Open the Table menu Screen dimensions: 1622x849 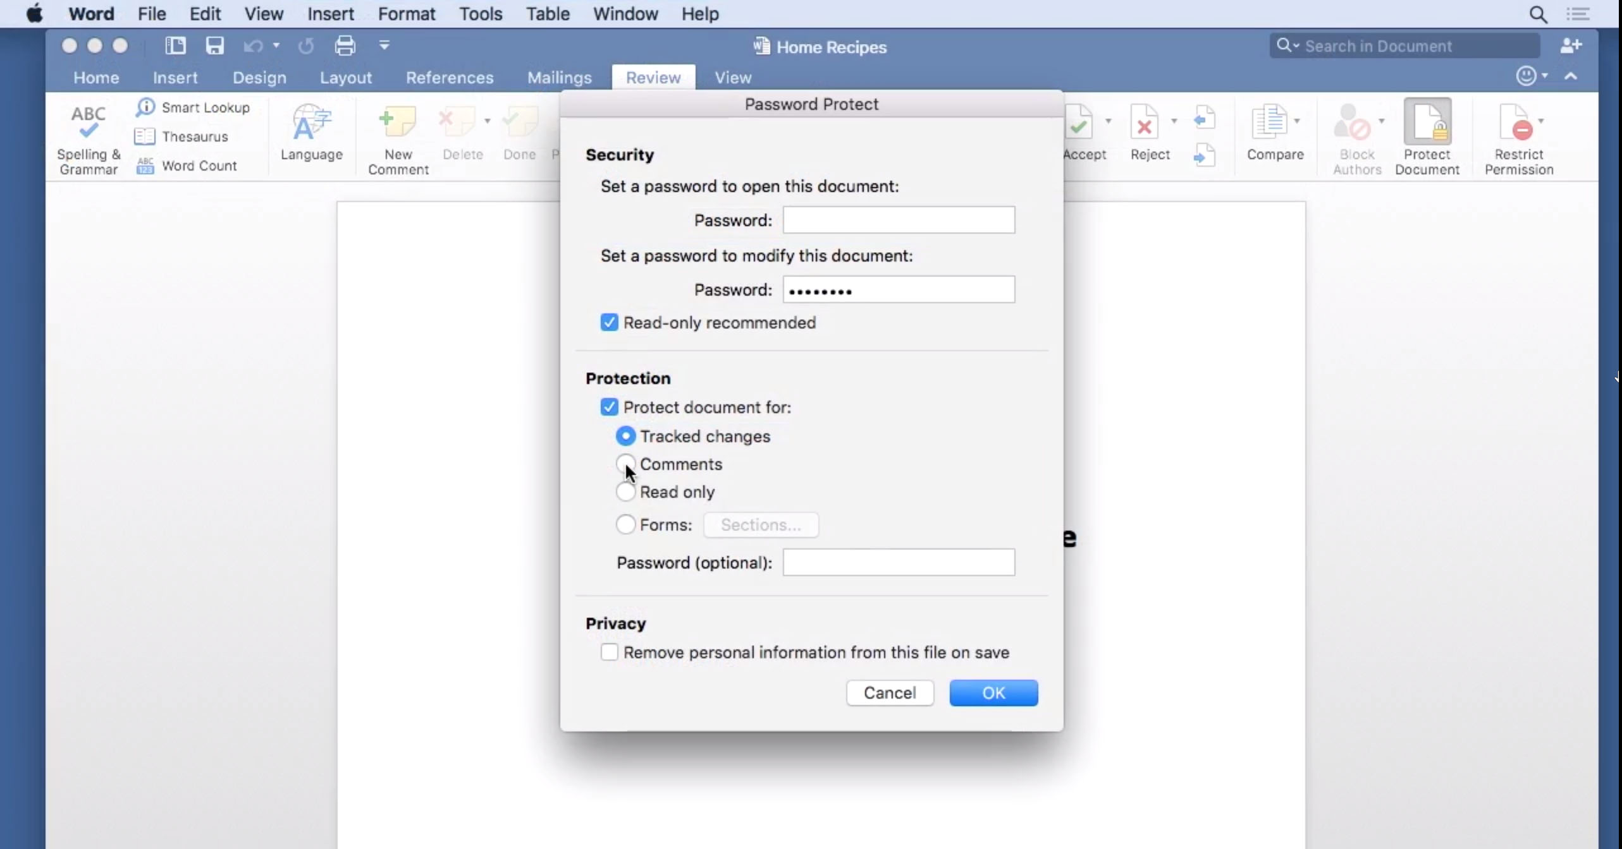click(x=548, y=14)
